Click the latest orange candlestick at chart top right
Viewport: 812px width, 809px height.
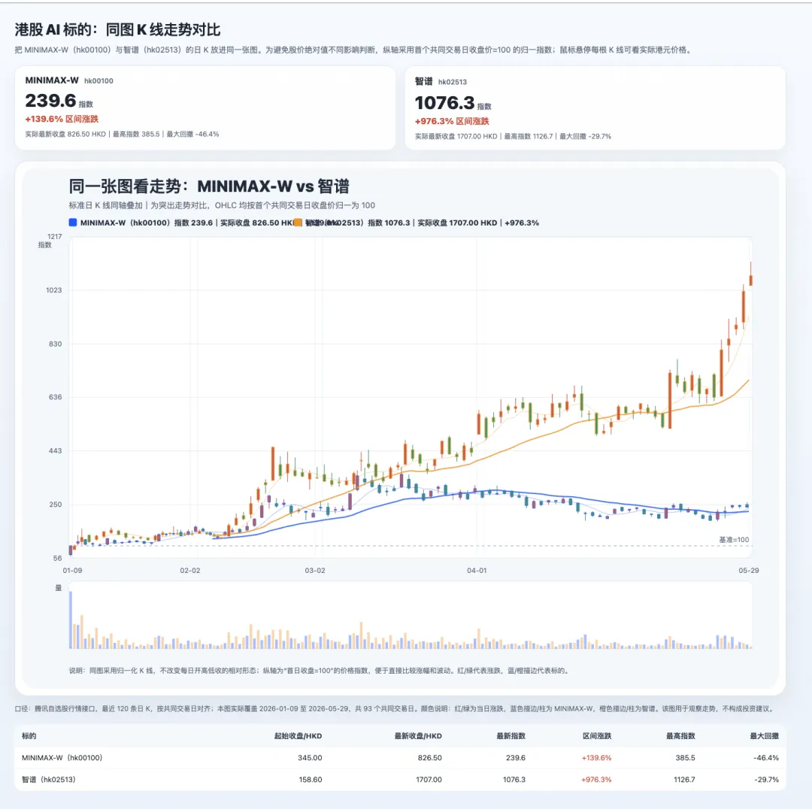click(751, 280)
